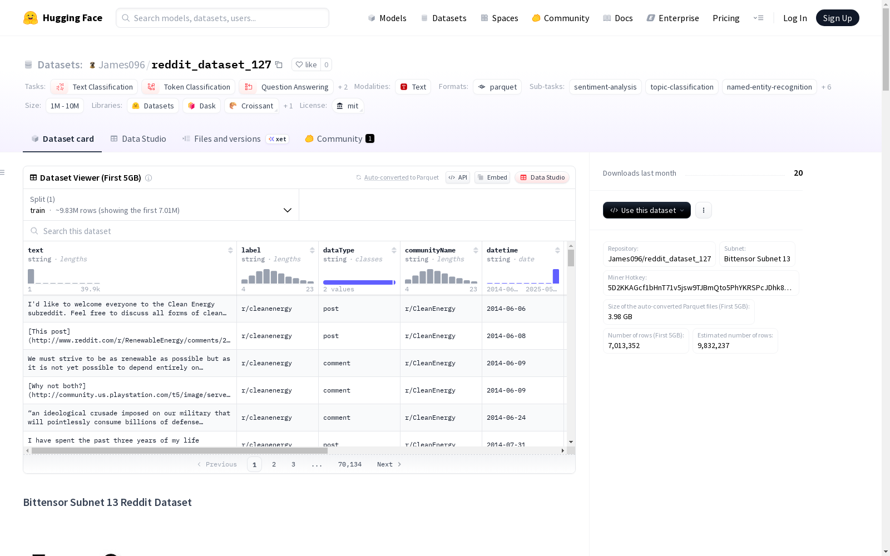Click the James096 user avatar
The height and width of the screenshot is (556, 890).
point(92,65)
